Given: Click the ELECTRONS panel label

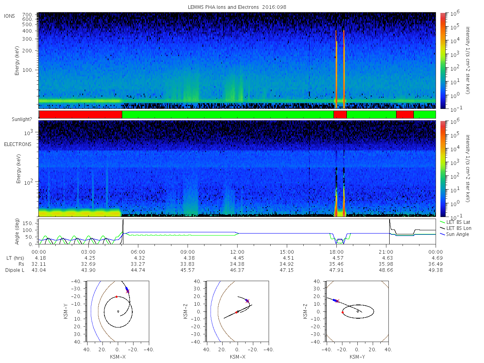Looking at the screenshot, I should 18,144.
